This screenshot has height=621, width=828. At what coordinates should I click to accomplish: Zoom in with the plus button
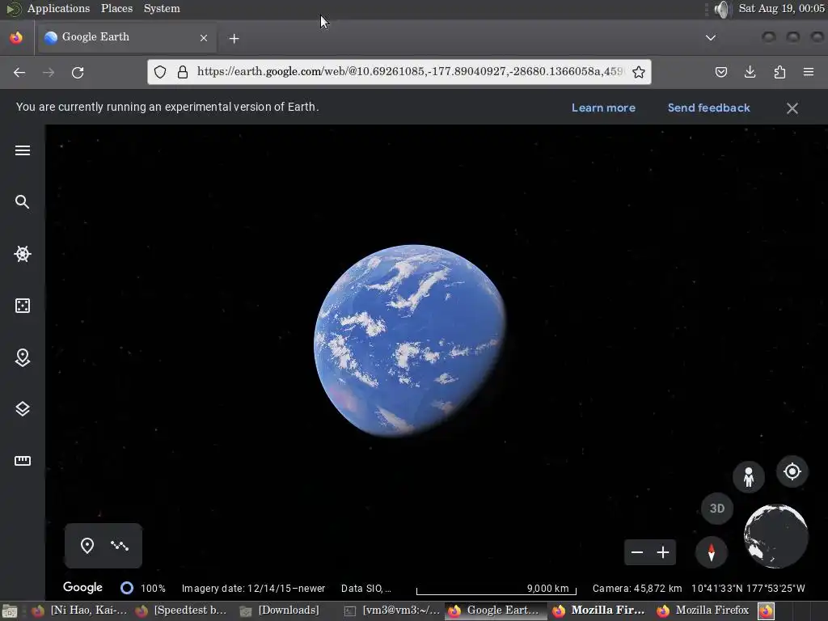pyautogui.click(x=663, y=552)
